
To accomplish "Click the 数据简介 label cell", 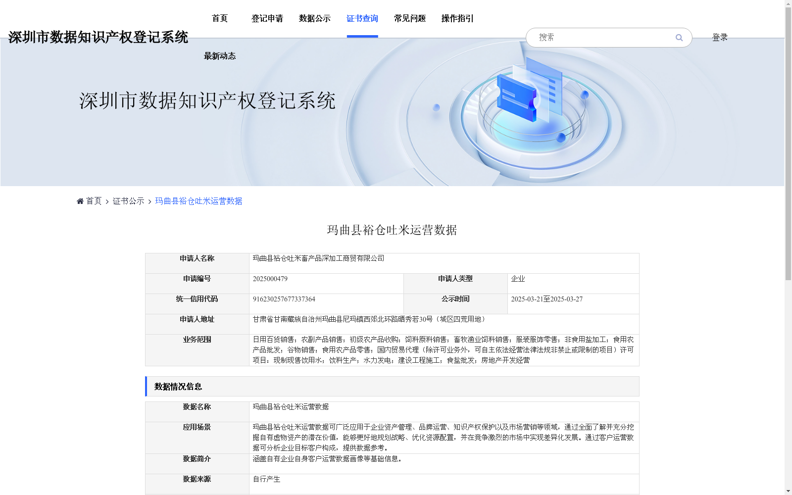I will (x=197, y=464).
